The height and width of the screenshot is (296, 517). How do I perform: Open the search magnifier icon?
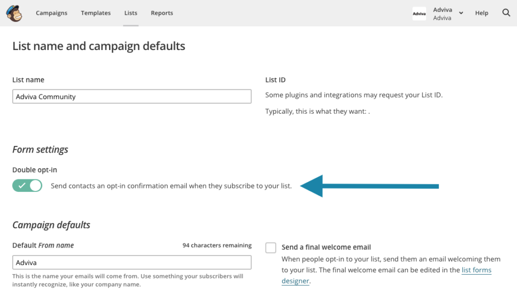click(506, 13)
